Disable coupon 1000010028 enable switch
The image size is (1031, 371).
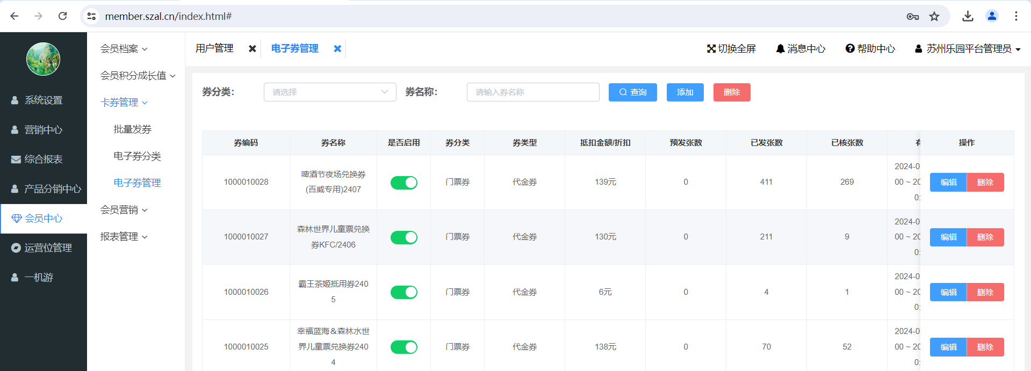[x=404, y=183]
